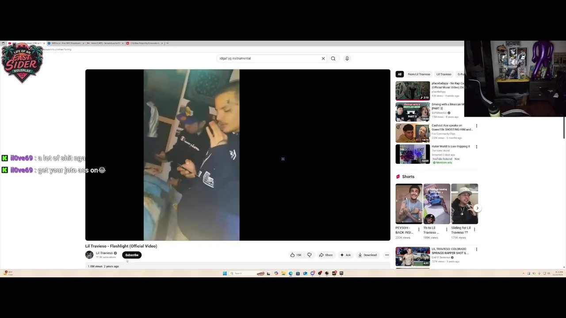
Task: Show hidden system tray icons chevron
Action: 523,273
